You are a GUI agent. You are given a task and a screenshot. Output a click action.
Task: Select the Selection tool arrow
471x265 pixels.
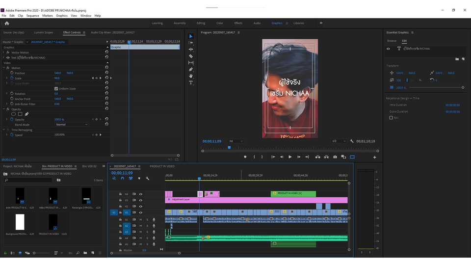coord(191,36)
